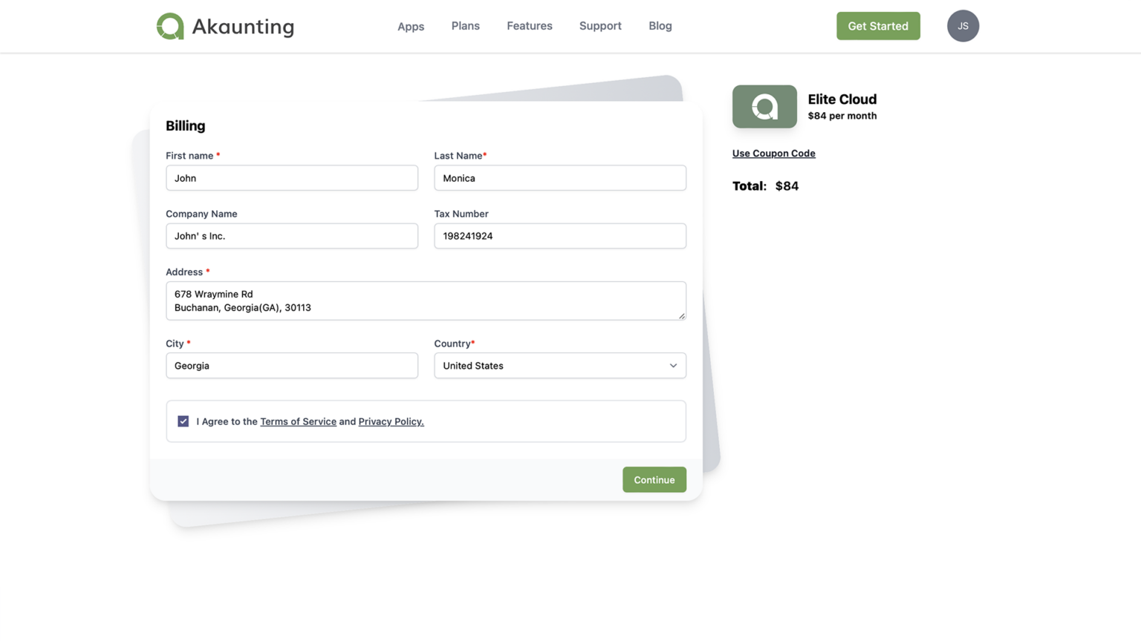Click the Total $84 amount
The height and width of the screenshot is (641, 1141).
[787, 186]
